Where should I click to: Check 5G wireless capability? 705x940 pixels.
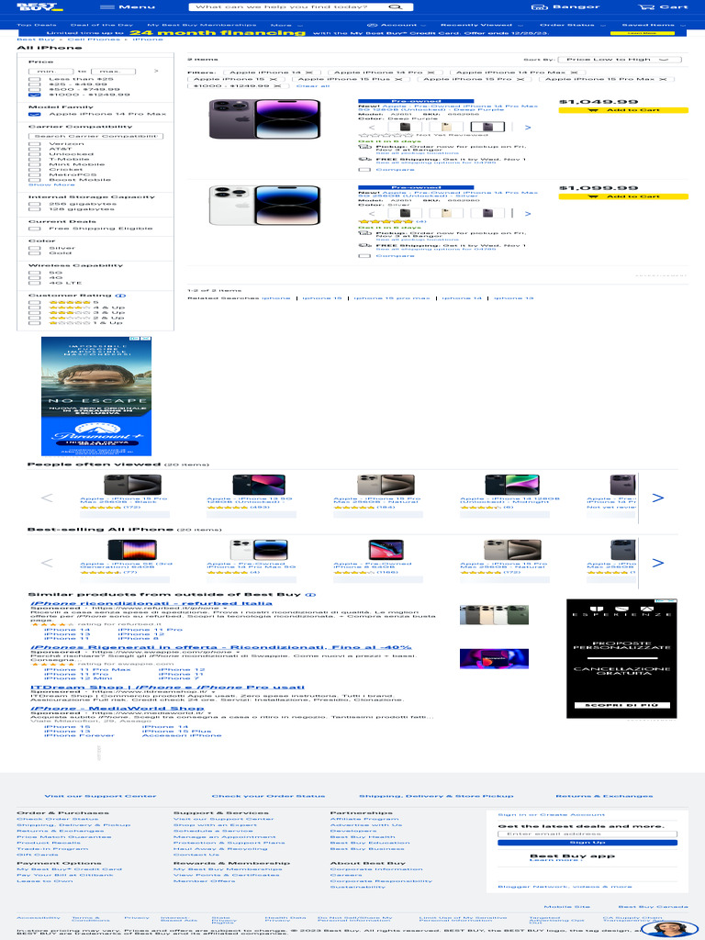(35, 273)
